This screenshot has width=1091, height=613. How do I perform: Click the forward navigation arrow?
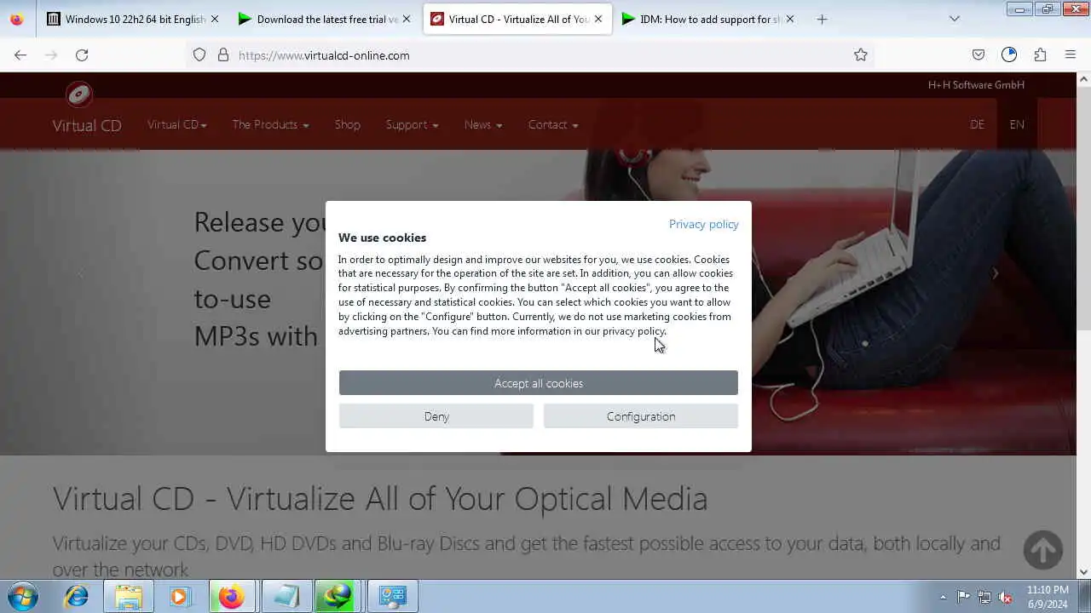click(x=51, y=54)
